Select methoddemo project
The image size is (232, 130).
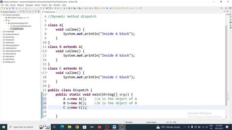pyautogui.click(x=11, y=48)
